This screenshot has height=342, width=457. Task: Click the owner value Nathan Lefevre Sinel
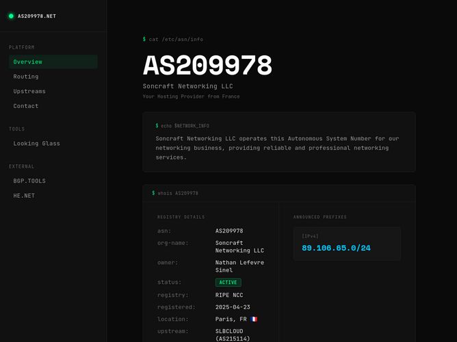(x=239, y=266)
